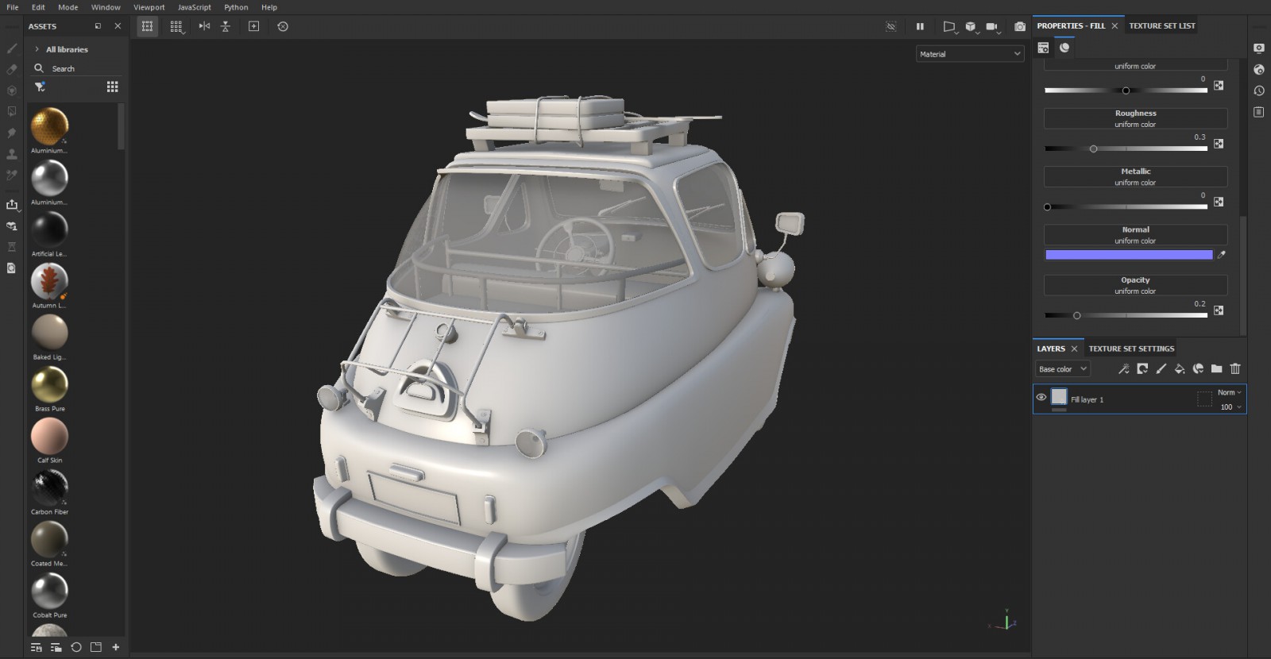Delete layer using the trash icon

pyautogui.click(x=1235, y=368)
